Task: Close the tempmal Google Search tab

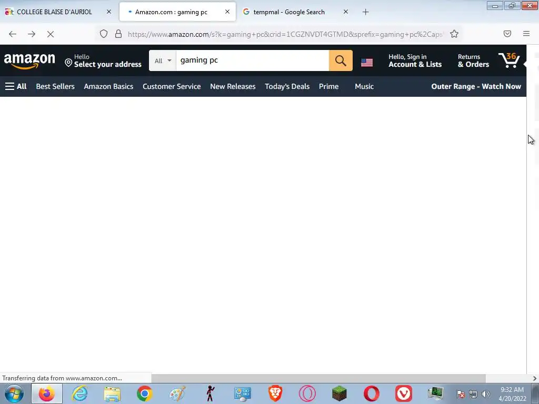Action: point(346,12)
